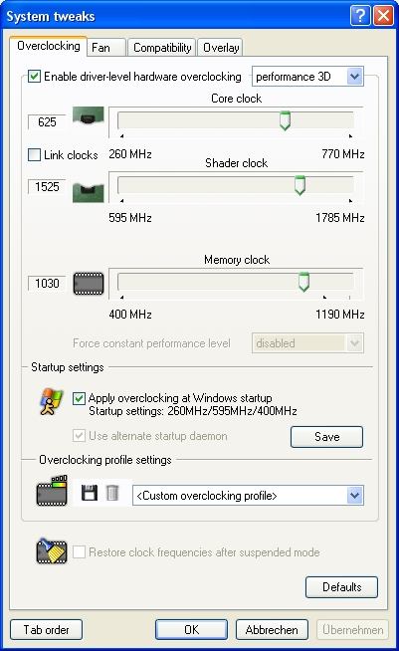Click the help question mark button
This screenshot has height=651, width=399.
tap(360, 16)
